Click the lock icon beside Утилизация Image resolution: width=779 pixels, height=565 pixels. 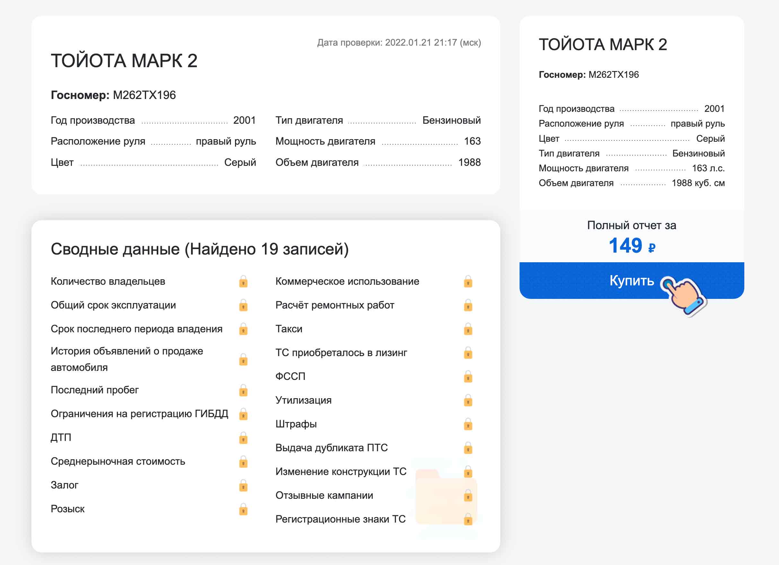(468, 400)
